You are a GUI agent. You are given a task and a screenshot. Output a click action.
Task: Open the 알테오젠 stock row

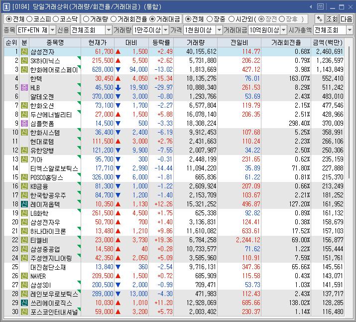pos(174,97)
